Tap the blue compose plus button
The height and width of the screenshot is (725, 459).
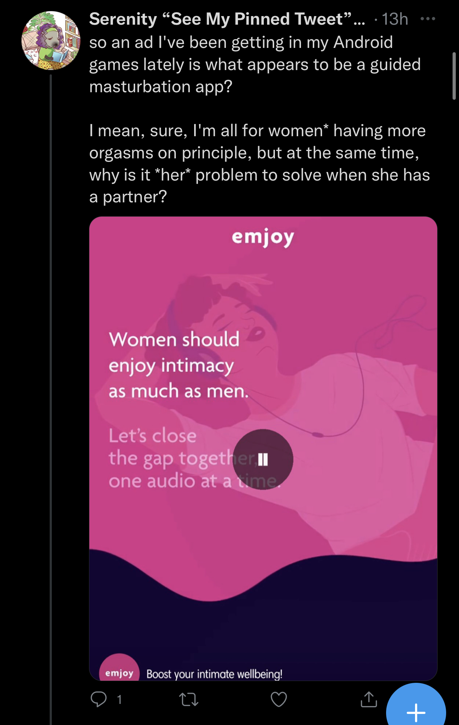point(416,708)
